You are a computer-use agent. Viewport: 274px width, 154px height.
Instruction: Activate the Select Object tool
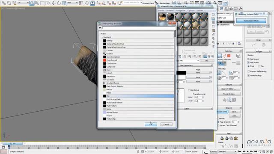[32, 3]
